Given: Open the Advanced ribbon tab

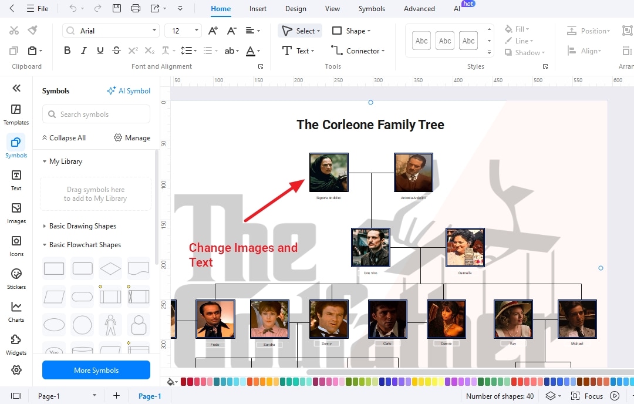Looking at the screenshot, I should (419, 9).
